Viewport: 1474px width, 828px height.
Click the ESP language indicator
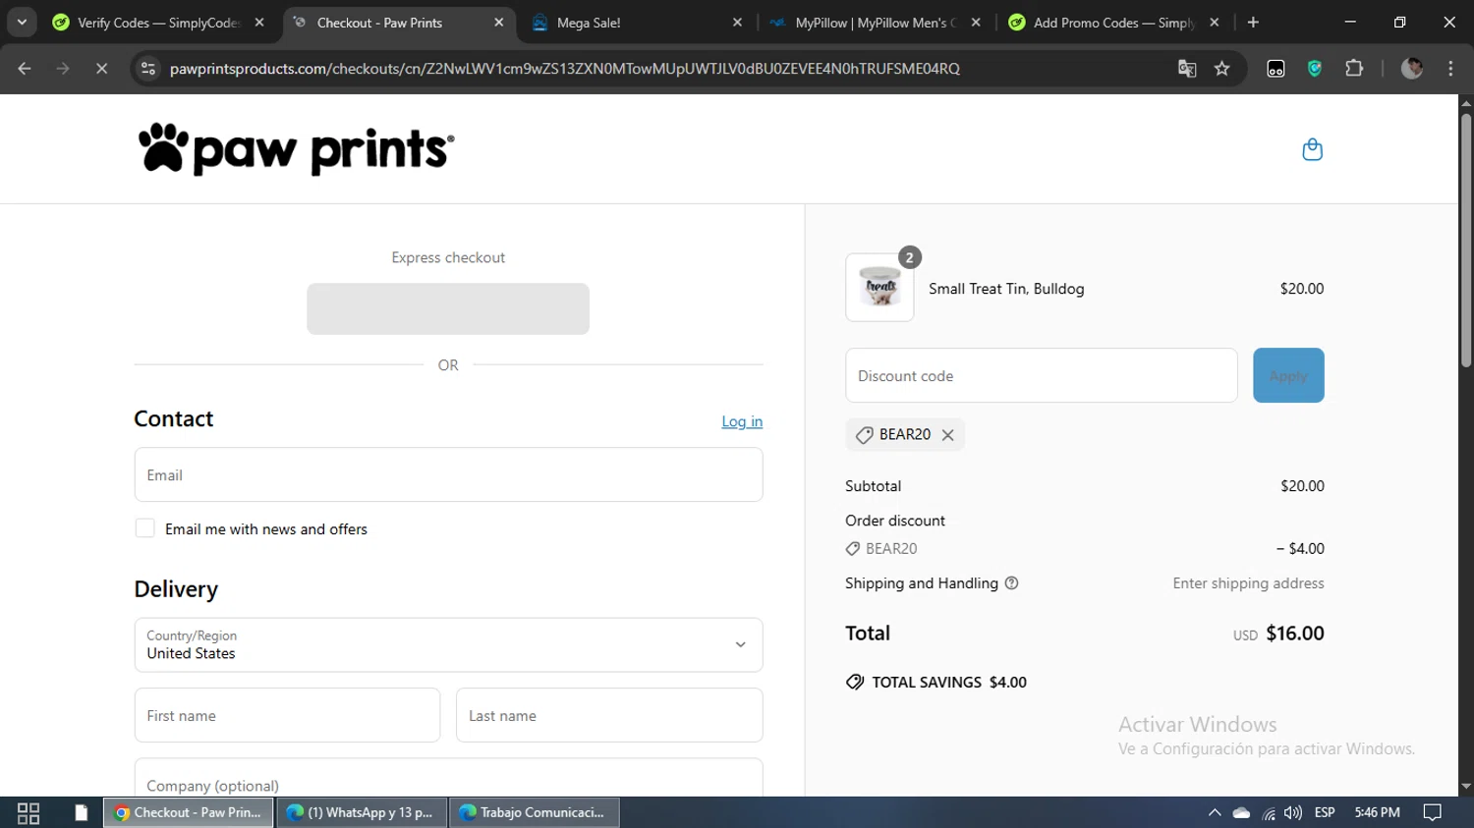point(1325,812)
